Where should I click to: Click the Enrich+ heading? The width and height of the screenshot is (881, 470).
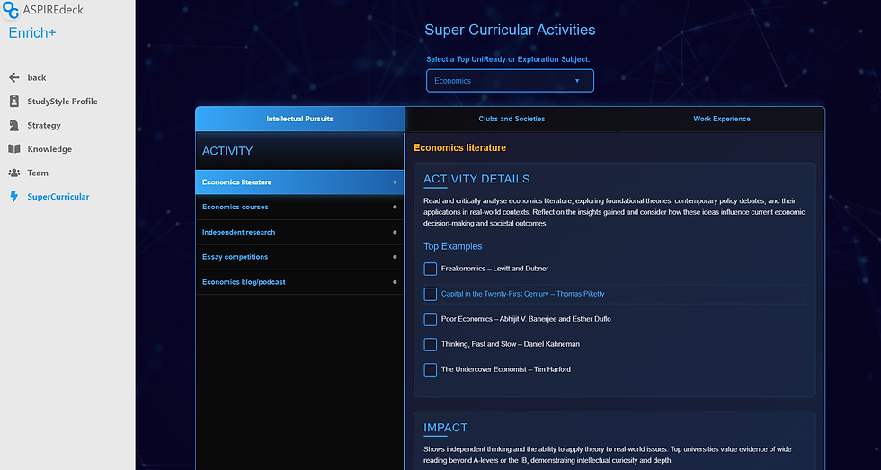[32, 33]
